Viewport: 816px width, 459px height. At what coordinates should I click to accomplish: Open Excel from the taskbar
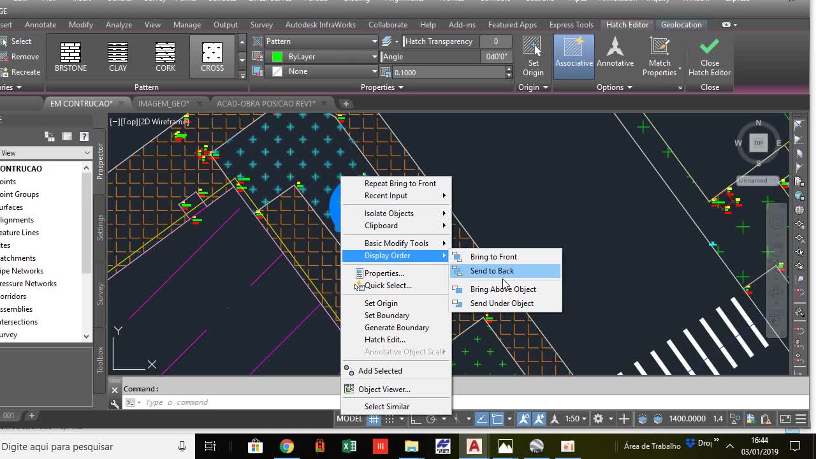[x=349, y=446]
